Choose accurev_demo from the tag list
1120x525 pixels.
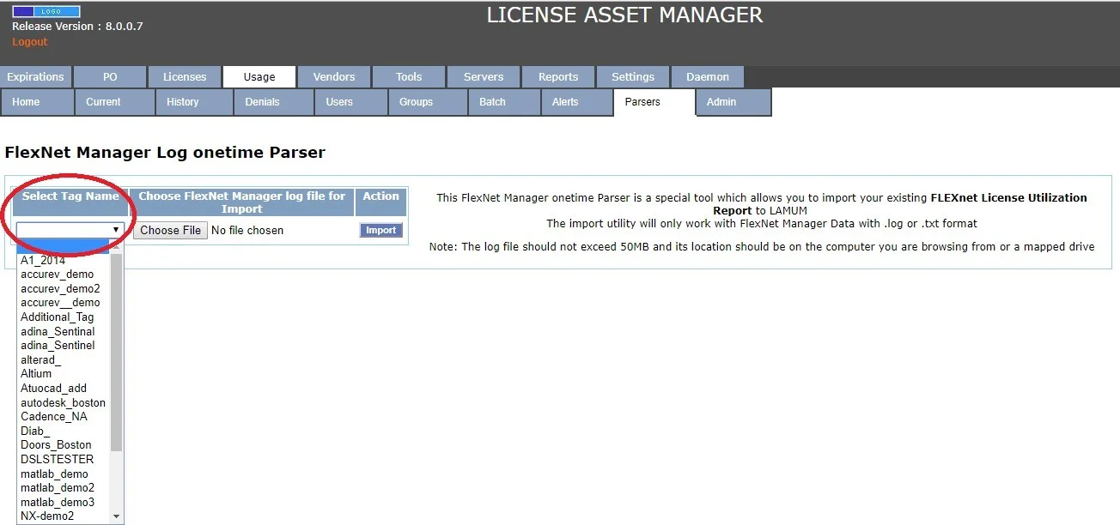click(x=64, y=275)
